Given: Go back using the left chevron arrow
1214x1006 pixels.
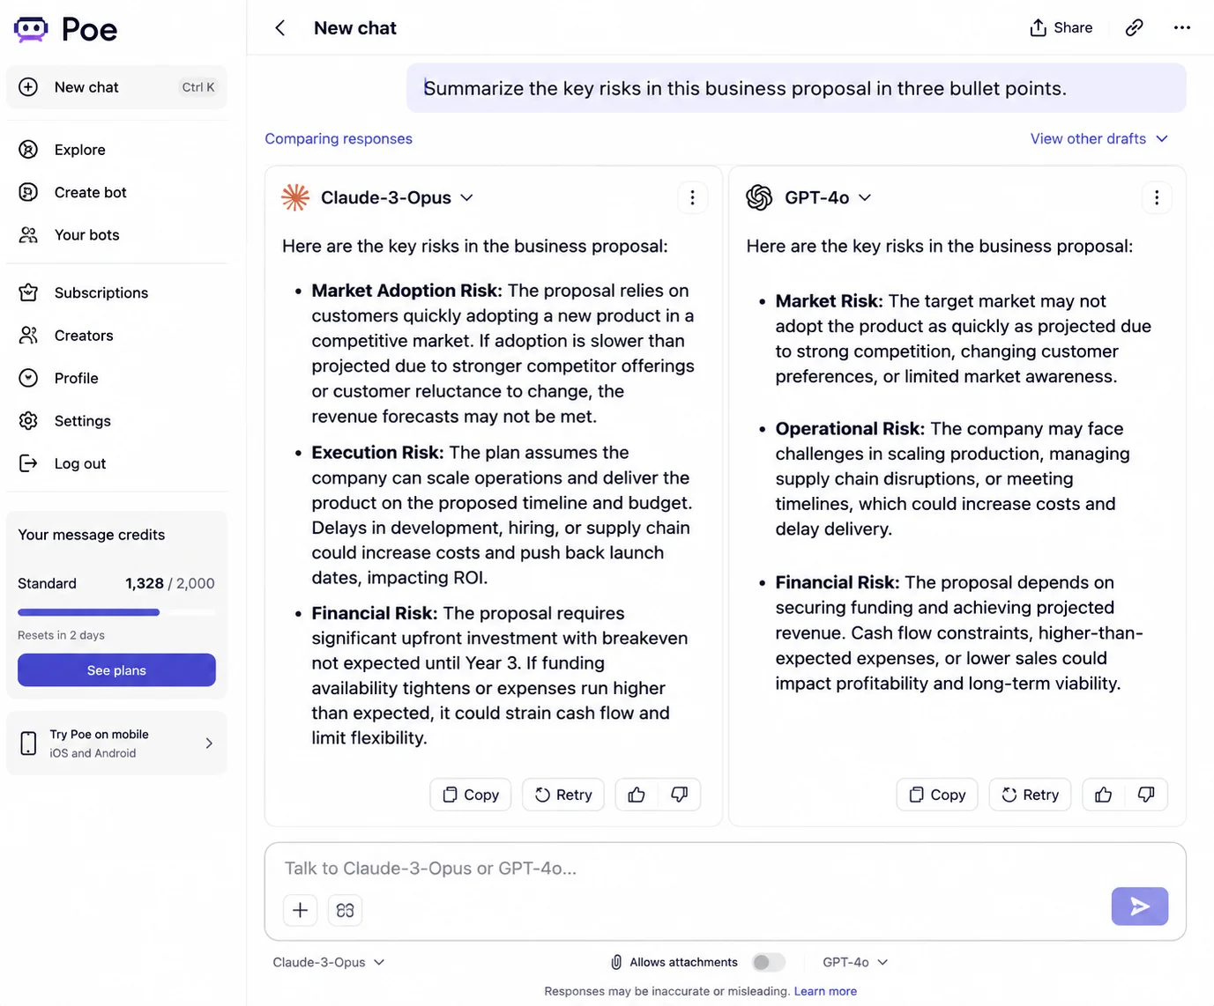Looking at the screenshot, I should 280,28.
